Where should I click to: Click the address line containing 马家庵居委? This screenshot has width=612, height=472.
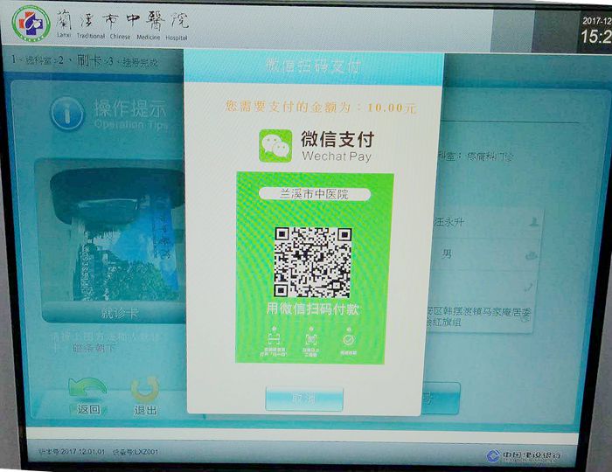coord(479,312)
